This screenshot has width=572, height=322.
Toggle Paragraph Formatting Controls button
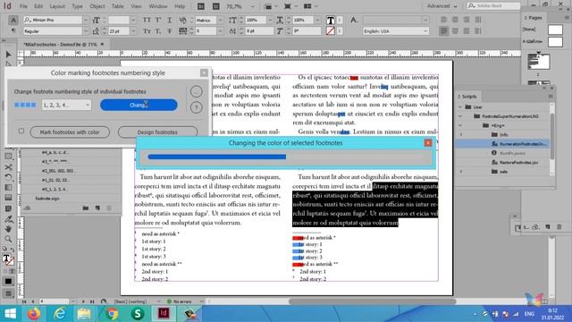[13, 31]
